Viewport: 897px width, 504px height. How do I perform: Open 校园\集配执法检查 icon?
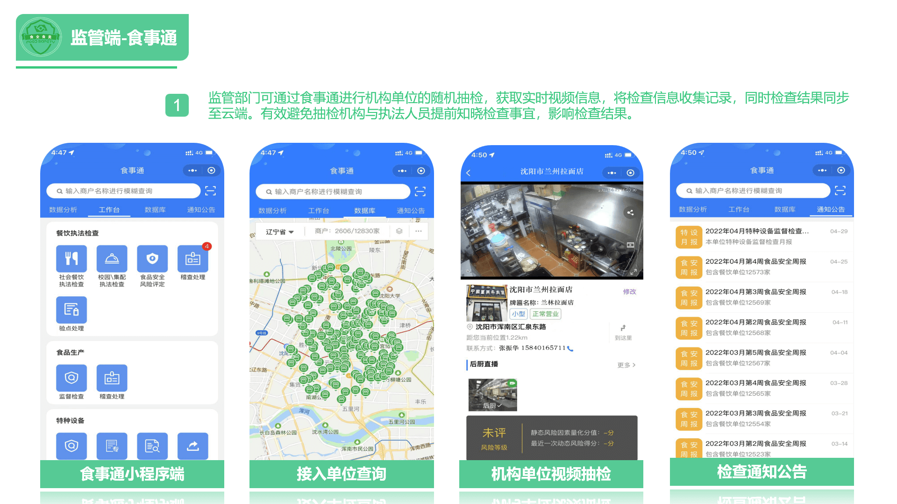112,259
